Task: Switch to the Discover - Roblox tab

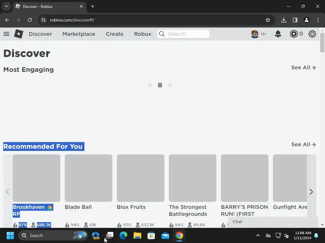Action: pos(49,6)
